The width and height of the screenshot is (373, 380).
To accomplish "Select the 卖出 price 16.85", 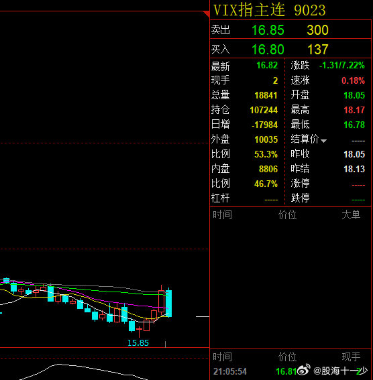I will [x=268, y=30].
